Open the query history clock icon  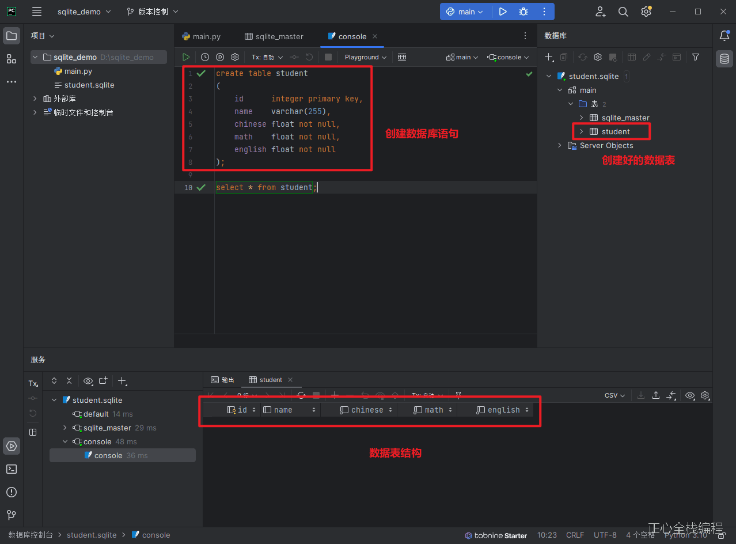tap(205, 57)
